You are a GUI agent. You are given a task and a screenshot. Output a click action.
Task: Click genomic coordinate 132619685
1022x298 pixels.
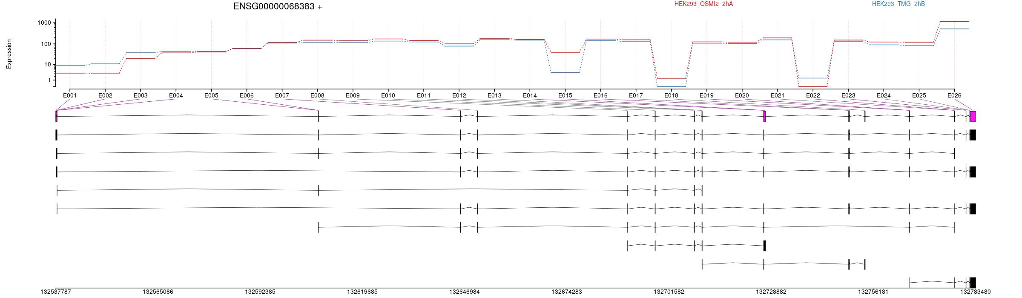362,292
